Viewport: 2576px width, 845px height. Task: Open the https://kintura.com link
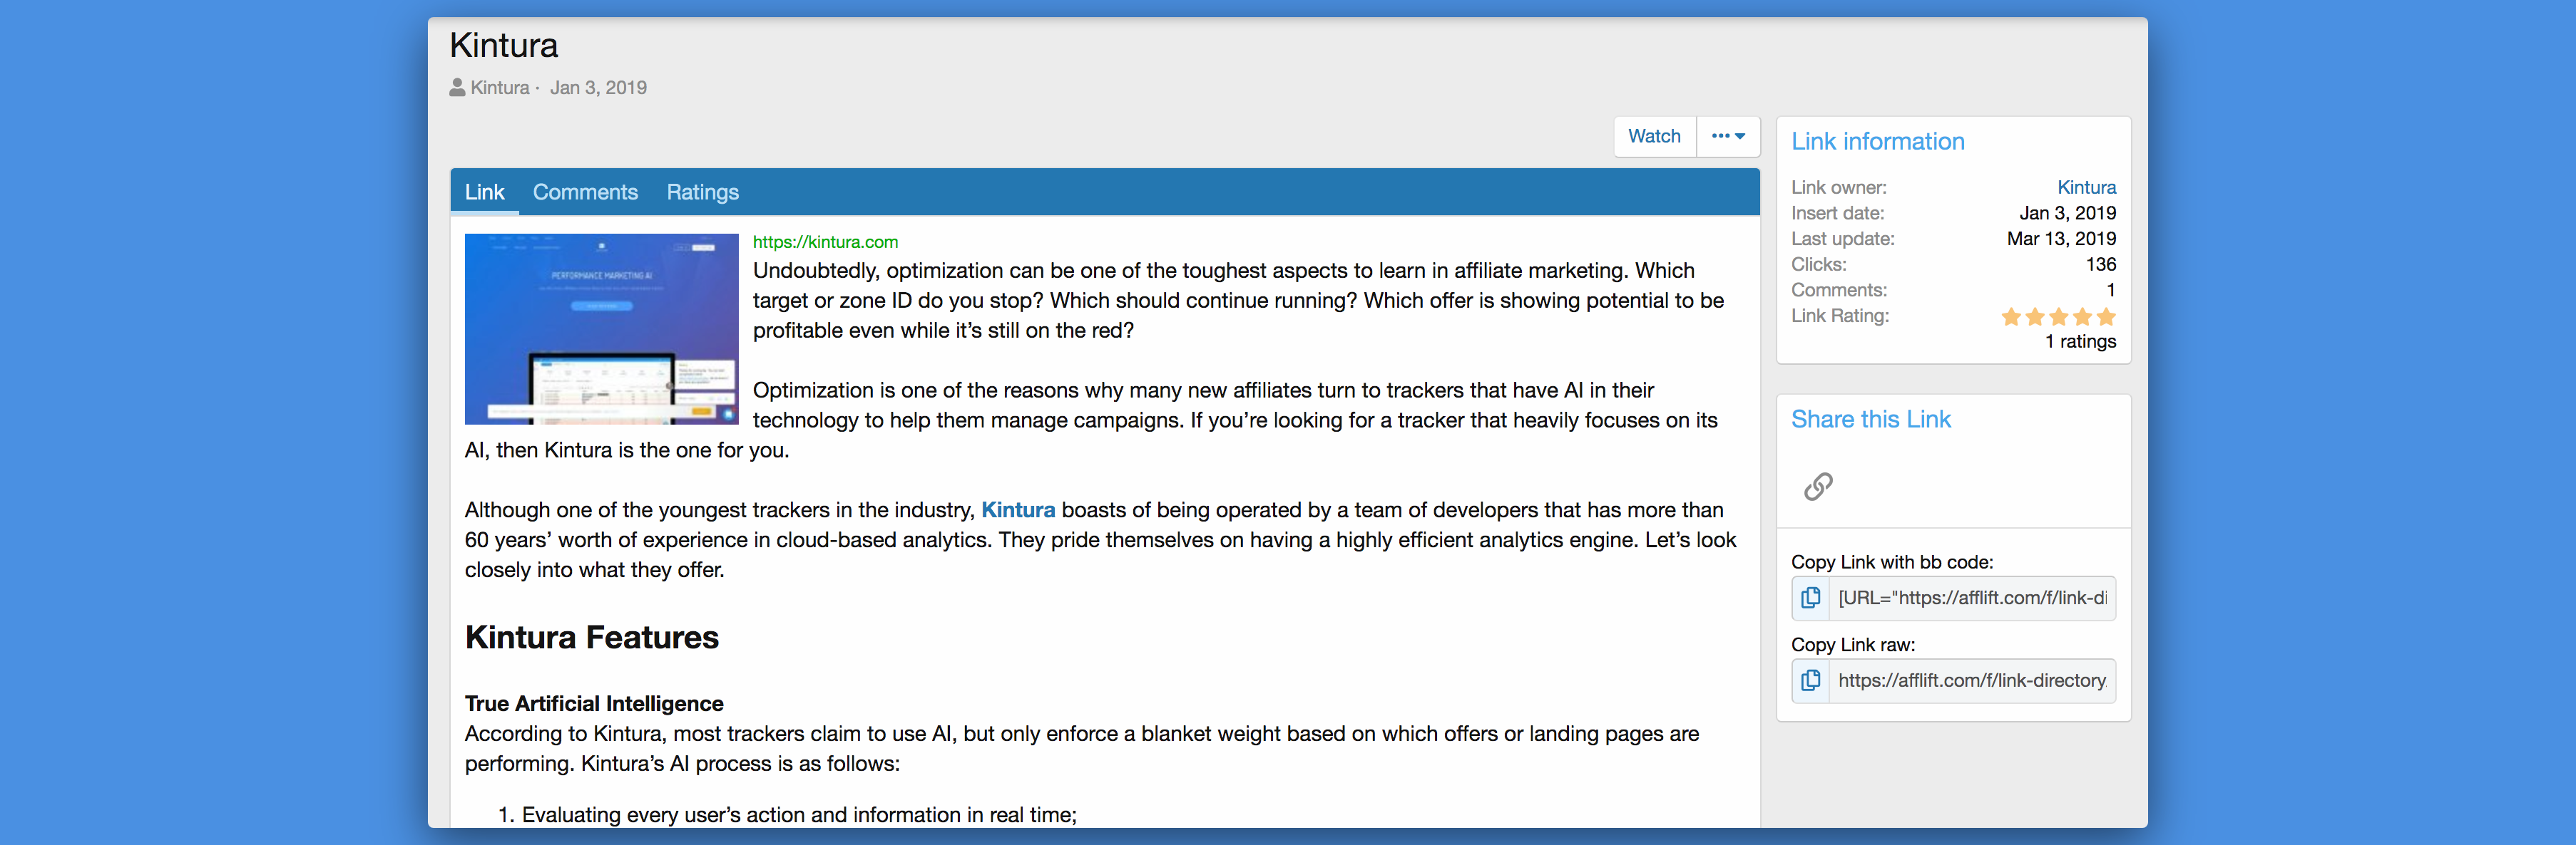click(x=825, y=242)
